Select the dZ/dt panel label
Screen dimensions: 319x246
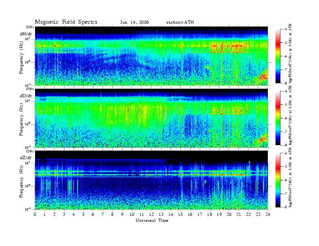pos(25,158)
